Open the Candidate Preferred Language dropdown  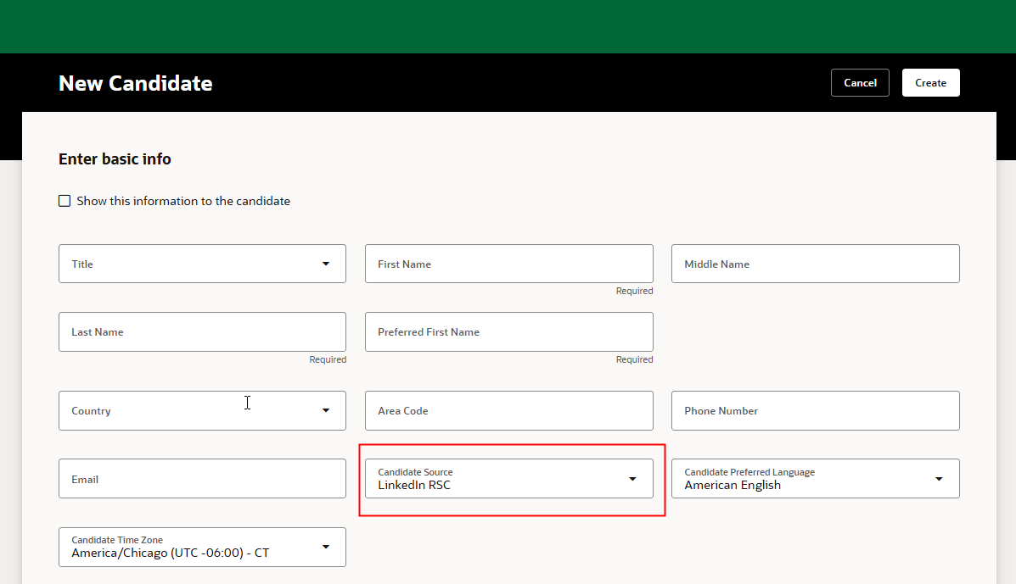(x=815, y=479)
